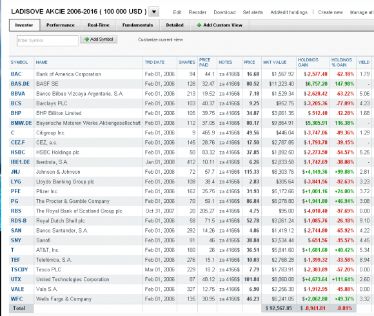Screen dimensions: 374x316
Task: Open the PG symbol link
Action: [15, 202]
